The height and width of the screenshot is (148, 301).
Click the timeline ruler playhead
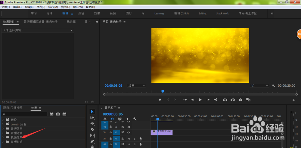(157, 119)
